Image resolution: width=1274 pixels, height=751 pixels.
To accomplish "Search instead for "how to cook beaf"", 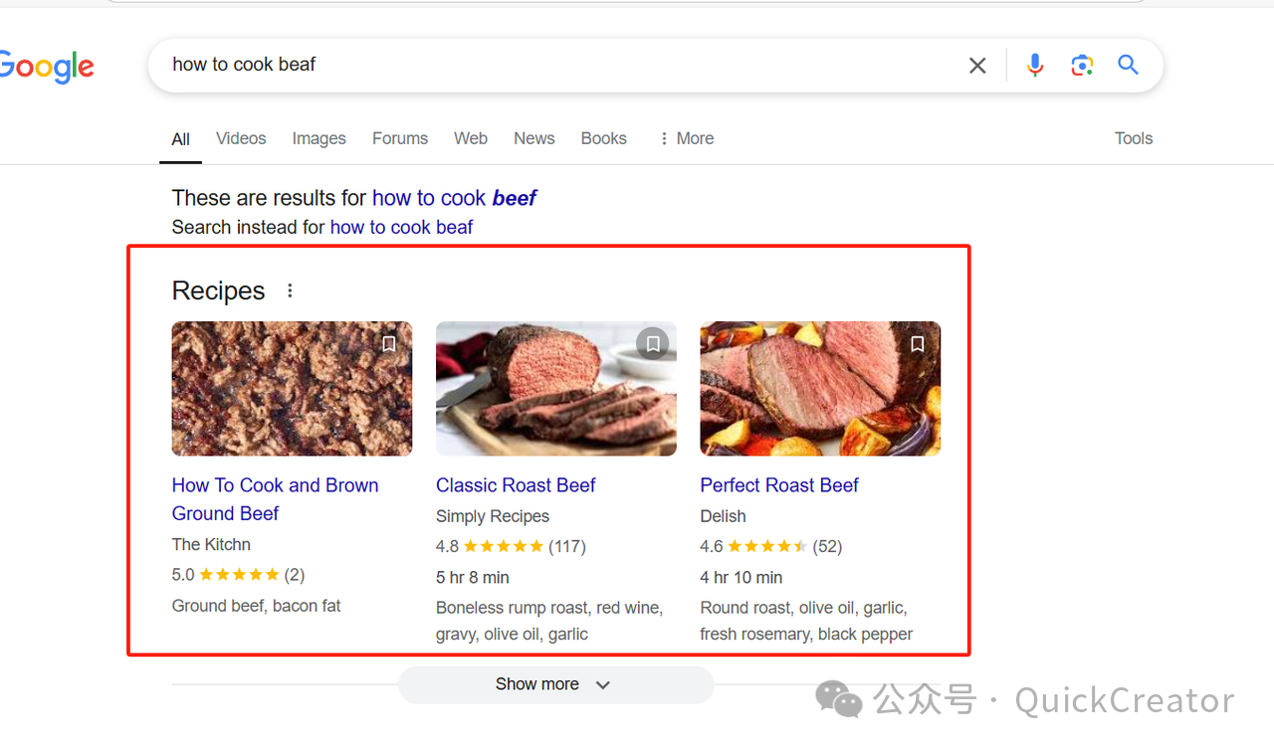I will 401,227.
